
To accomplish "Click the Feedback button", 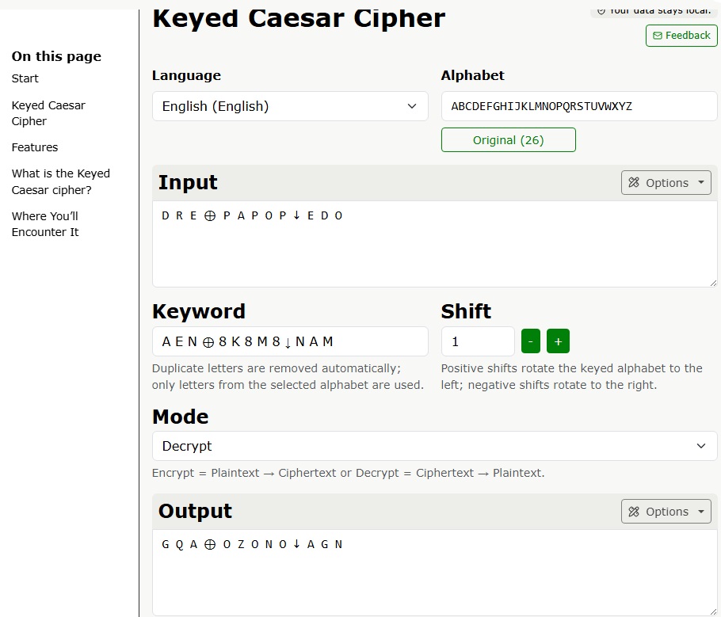I will coord(681,36).
